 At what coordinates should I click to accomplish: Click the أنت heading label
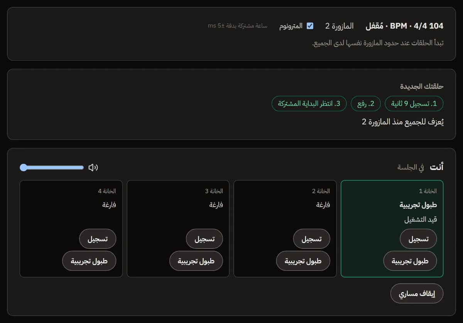pyautogui.click(x=437, y=167)
